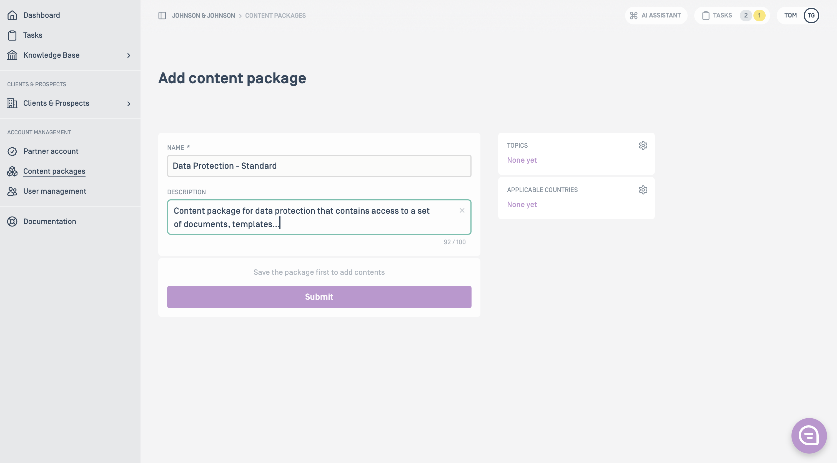Go to Partner account

click(x=51, y=151)
